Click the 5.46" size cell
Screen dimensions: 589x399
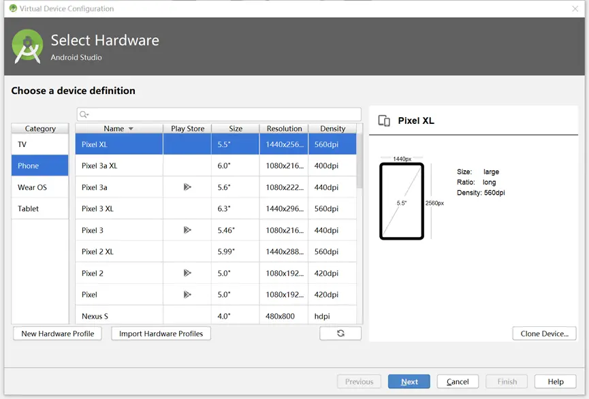click(x=236, y=230)
